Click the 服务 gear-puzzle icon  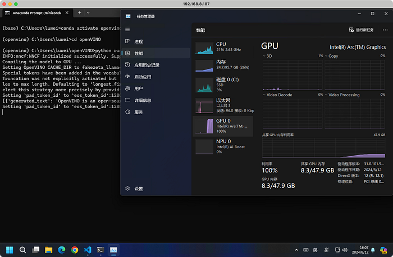(x=127, y=112)
